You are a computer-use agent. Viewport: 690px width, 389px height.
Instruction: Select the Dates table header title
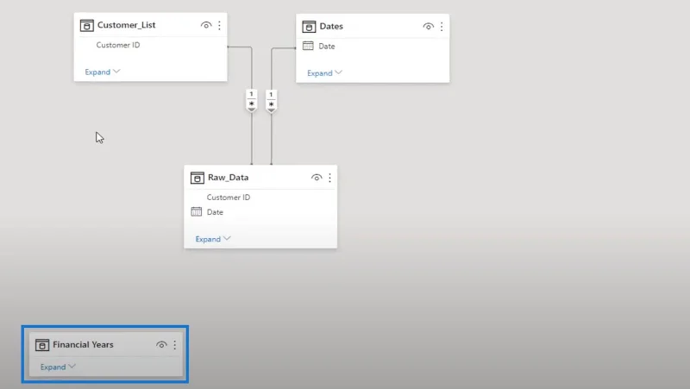(331, 27)
